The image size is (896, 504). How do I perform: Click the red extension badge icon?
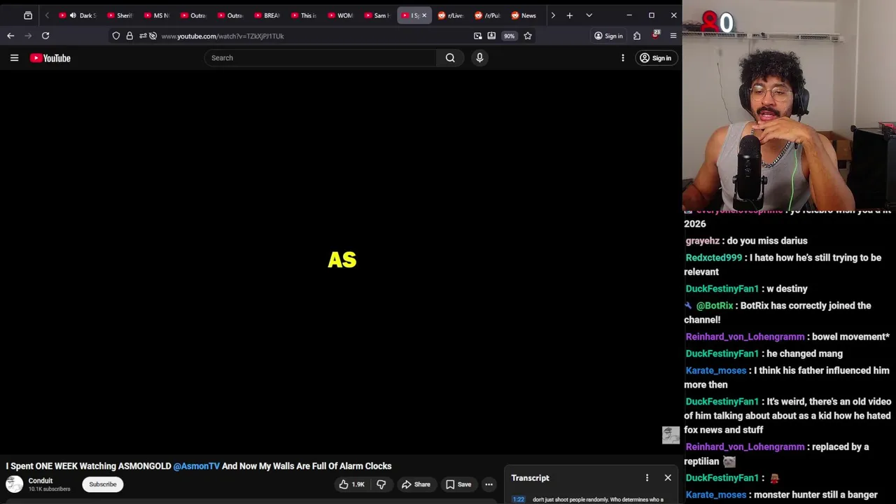click(x=655, y=35)
